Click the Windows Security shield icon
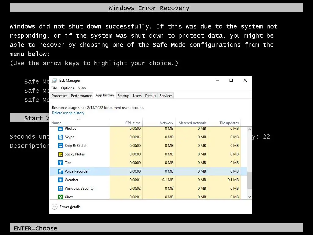 pos(60,188)
